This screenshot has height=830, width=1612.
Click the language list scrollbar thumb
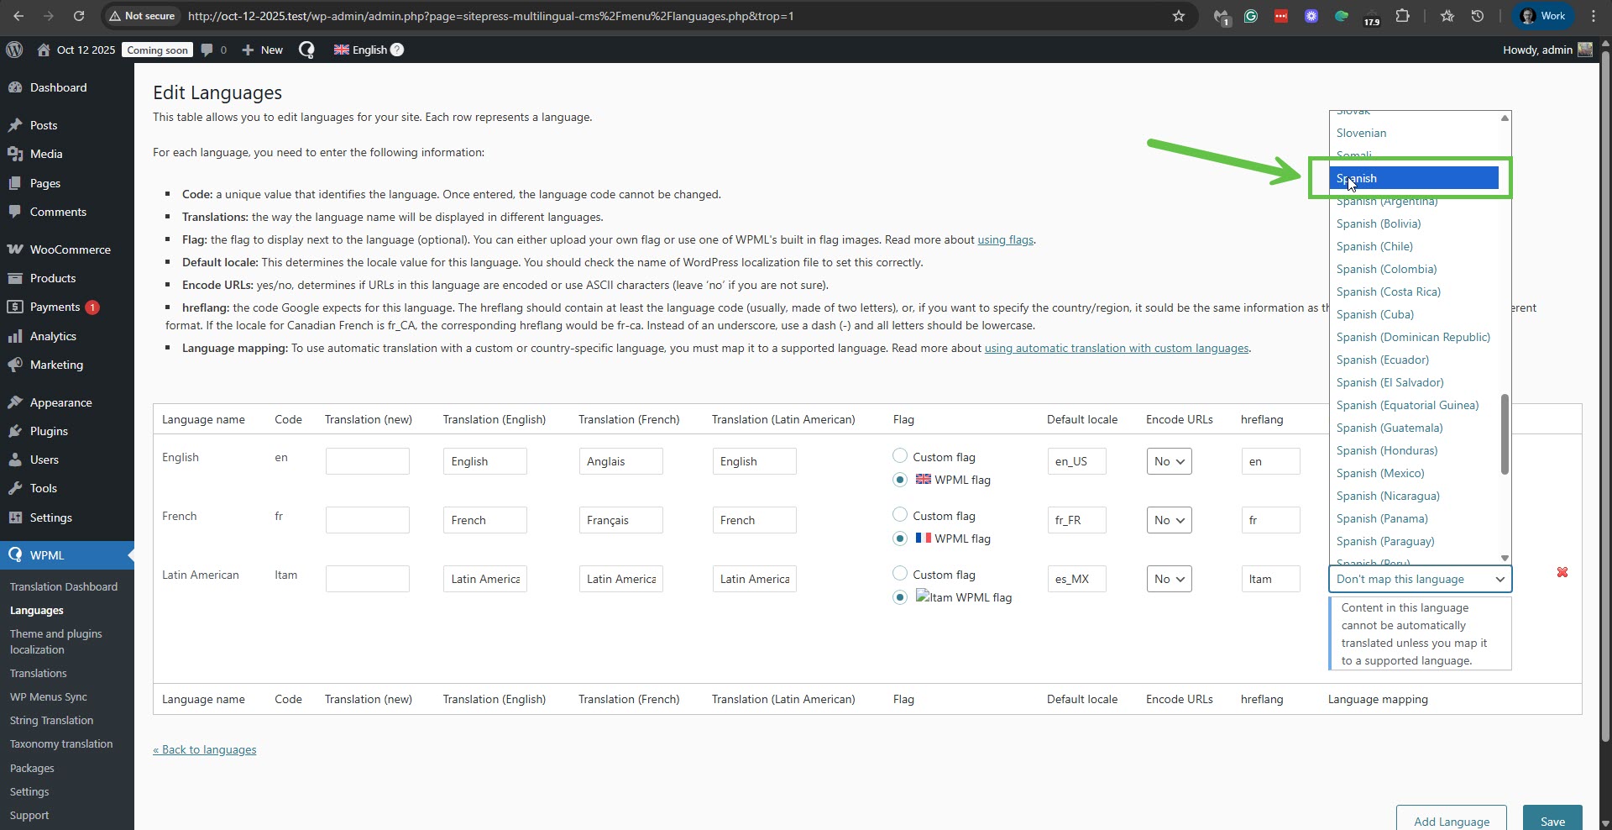tap(1505, 433)
